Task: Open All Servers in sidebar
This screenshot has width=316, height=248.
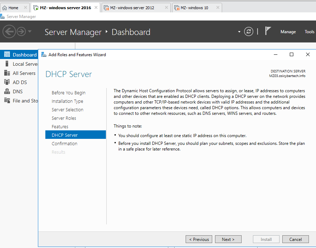Action: pyautogui.click(x=19, y=73)
